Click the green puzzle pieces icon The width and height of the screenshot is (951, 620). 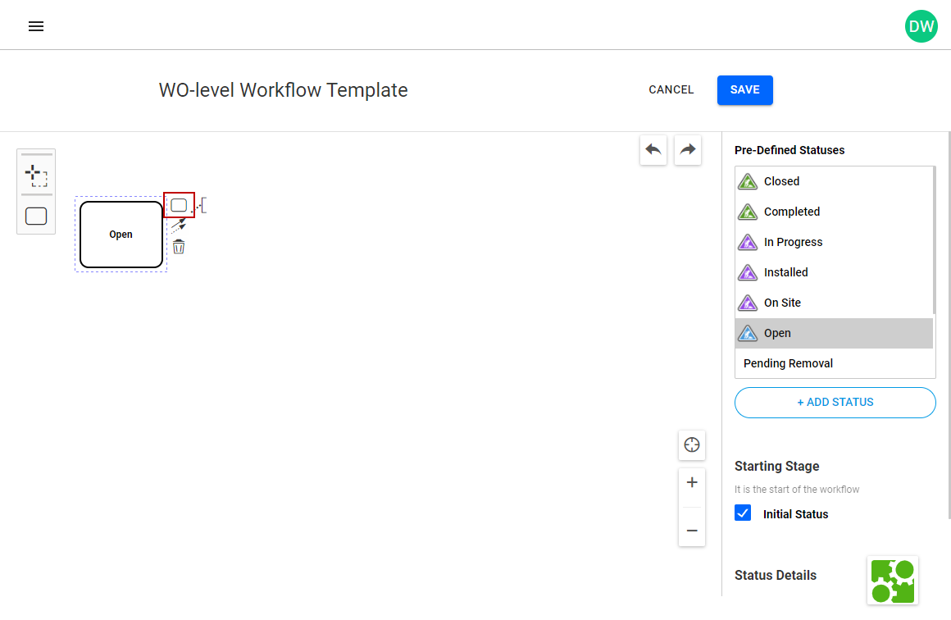tap(892, 581)
